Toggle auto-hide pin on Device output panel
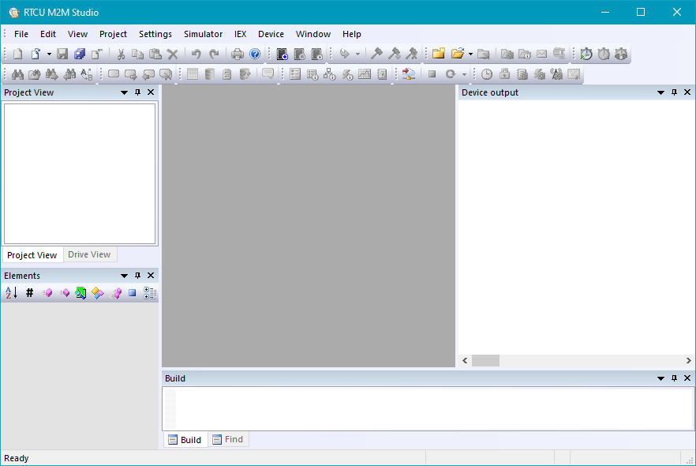The height and width of the screenshot is (466, 696). (674, 92)
